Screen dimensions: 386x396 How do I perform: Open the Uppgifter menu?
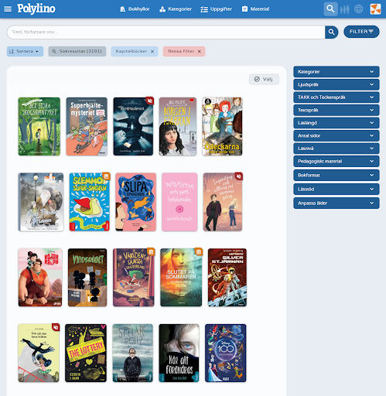click(216, 9)
